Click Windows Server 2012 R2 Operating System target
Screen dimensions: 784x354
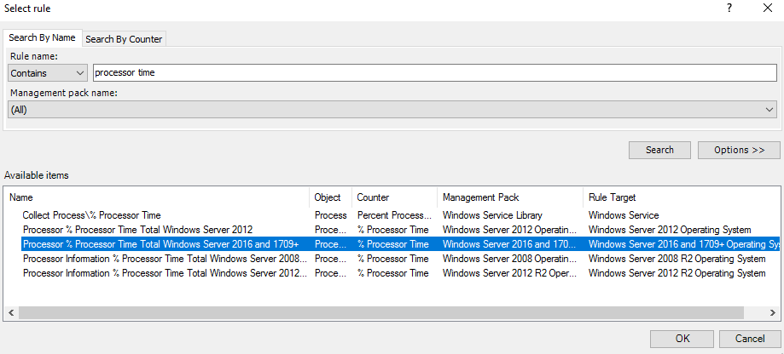pos(677,273)
